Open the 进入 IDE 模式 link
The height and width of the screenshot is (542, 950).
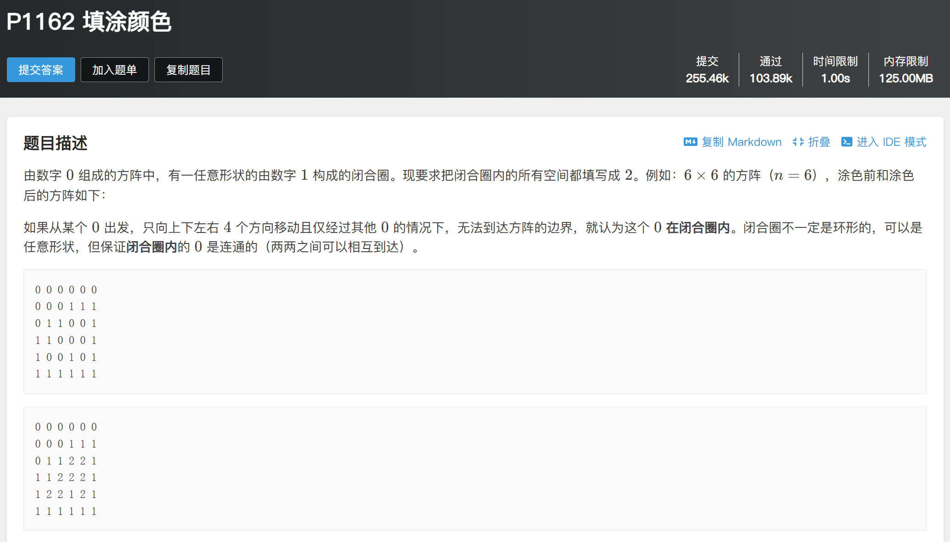pyautogui.click(x=891, y=142)
